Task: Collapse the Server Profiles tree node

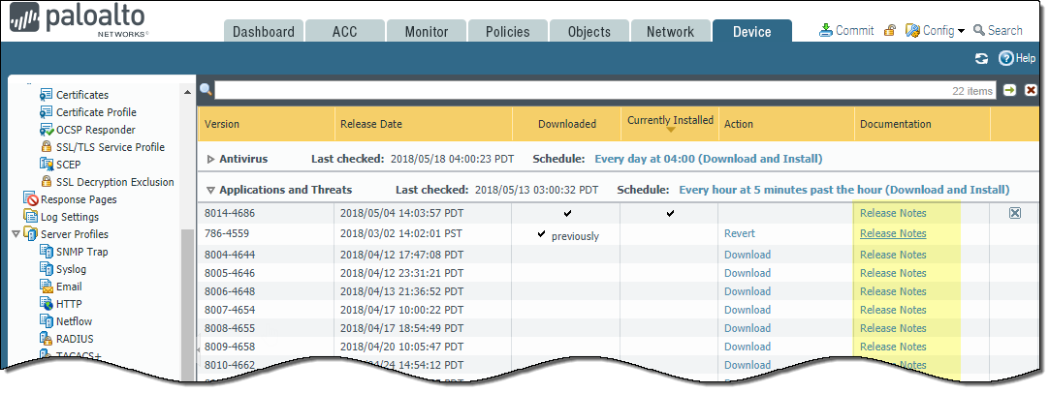Action: (x=15, y=234)
